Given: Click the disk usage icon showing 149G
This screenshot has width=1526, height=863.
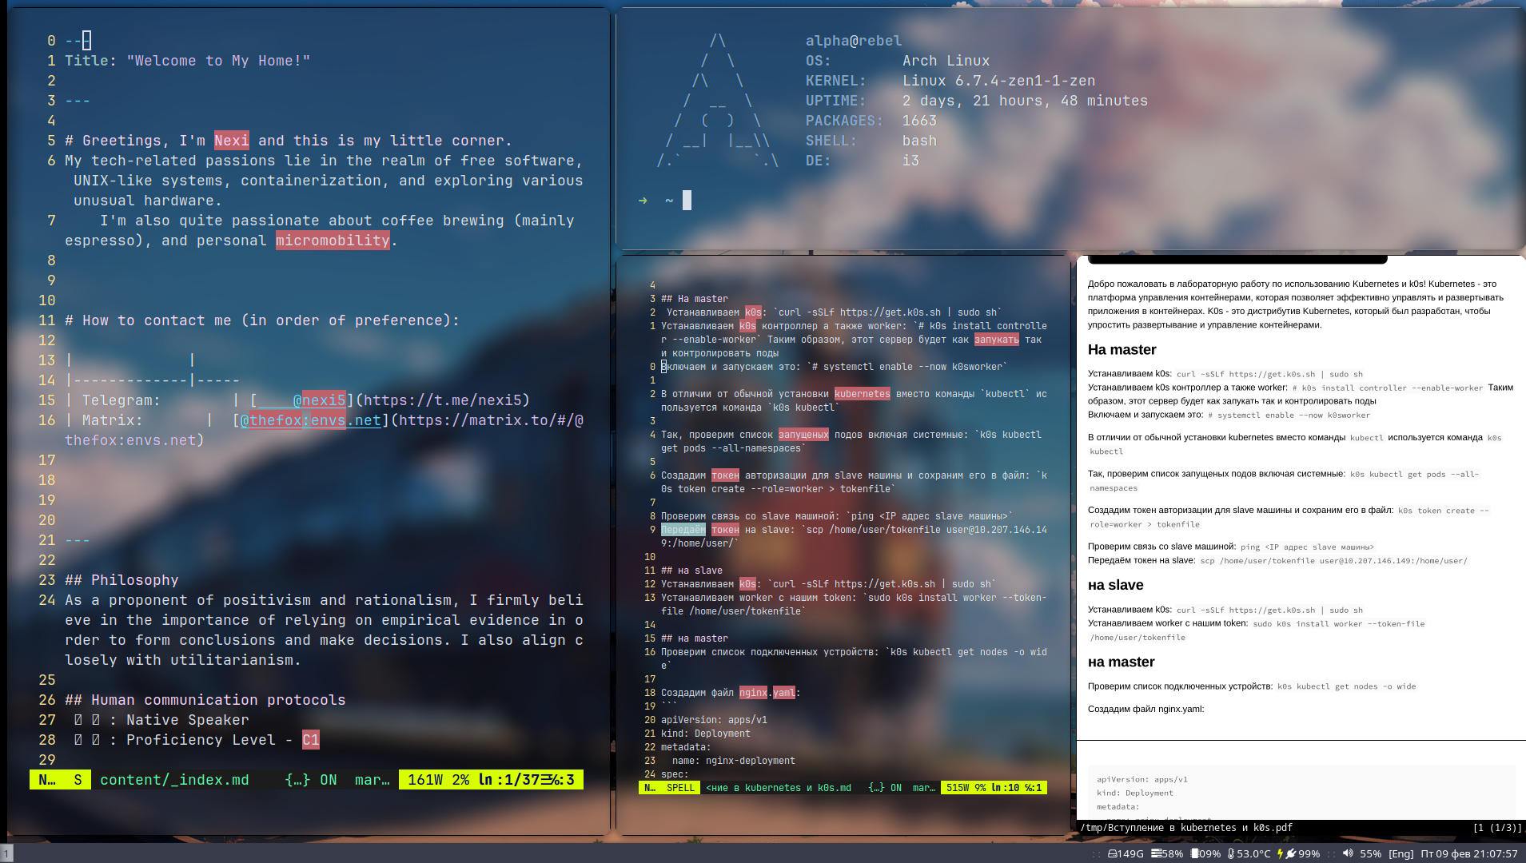Looking at the screenshot, I should tap(1113, 854).
